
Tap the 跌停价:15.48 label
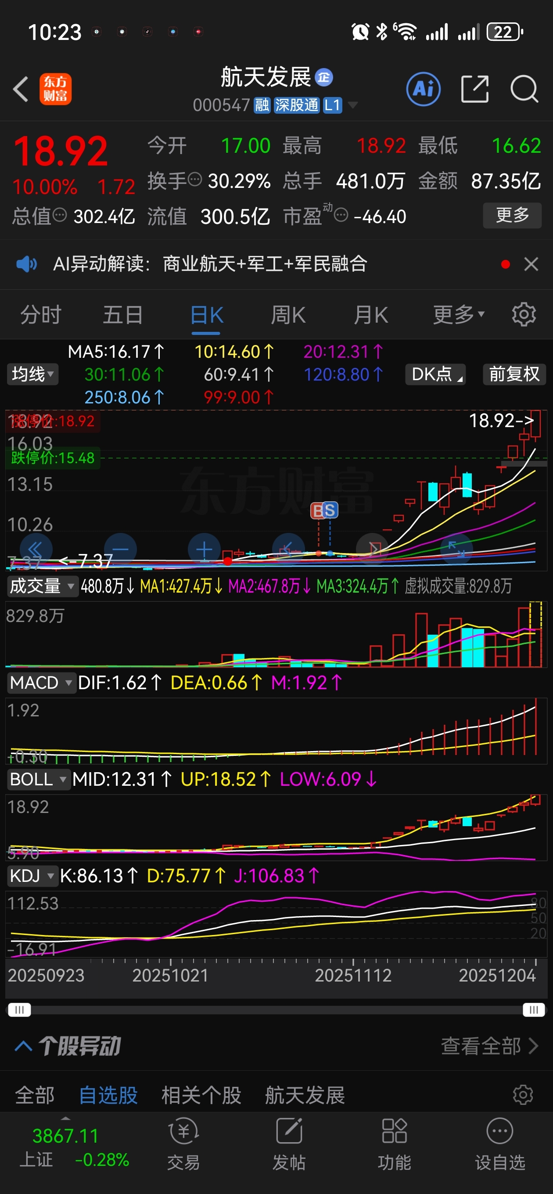coord(52,457)
